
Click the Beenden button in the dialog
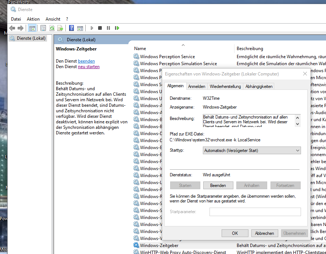pos(218,185)
